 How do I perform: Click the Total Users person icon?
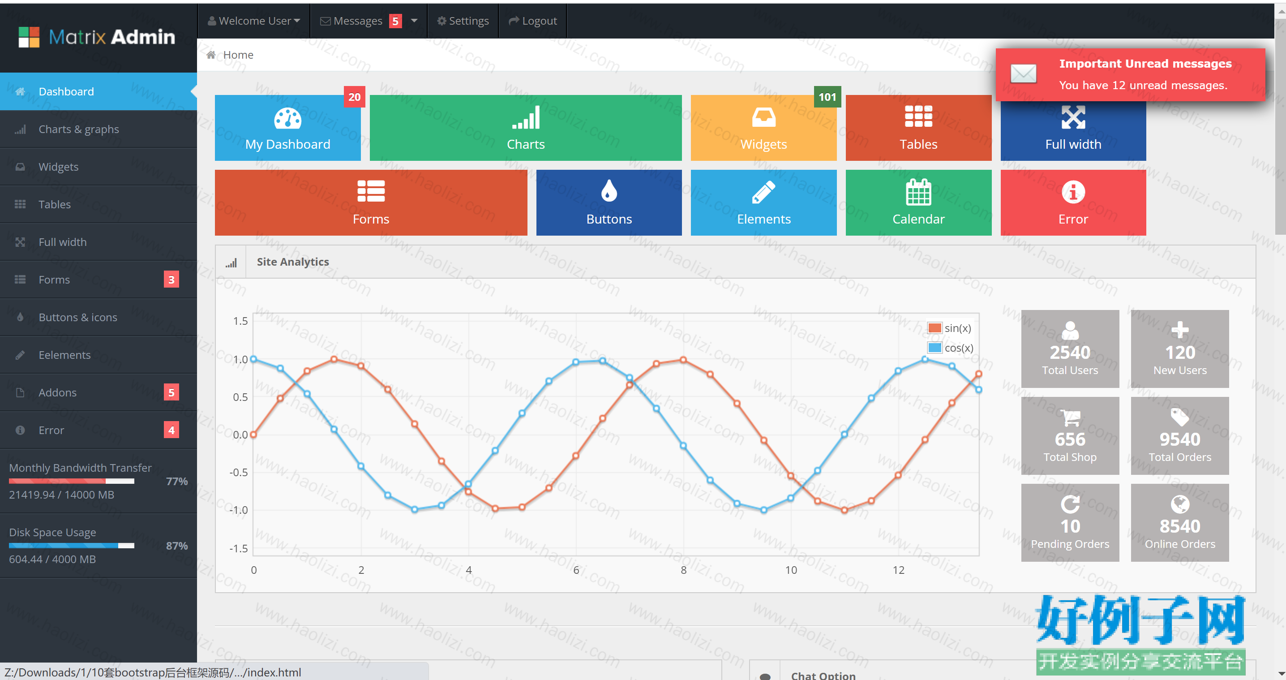point(1070,330)
